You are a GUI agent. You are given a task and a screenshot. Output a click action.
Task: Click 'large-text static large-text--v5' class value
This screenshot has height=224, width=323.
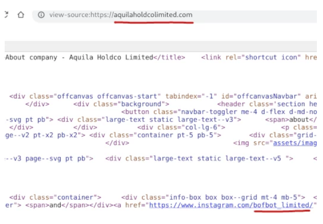coord(217,158)
